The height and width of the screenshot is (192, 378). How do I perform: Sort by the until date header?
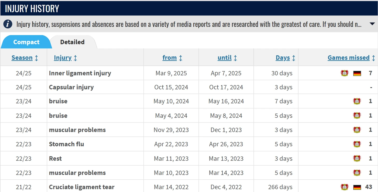(224, 58)
